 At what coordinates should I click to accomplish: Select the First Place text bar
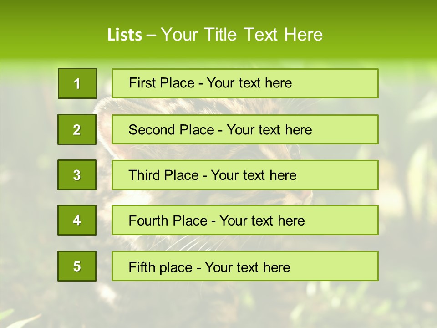245,83
